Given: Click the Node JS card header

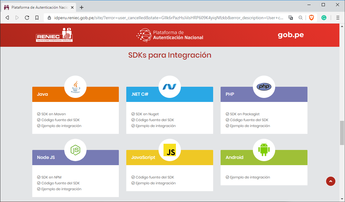Looking at the screenshot, I should (x=75, y=158).
